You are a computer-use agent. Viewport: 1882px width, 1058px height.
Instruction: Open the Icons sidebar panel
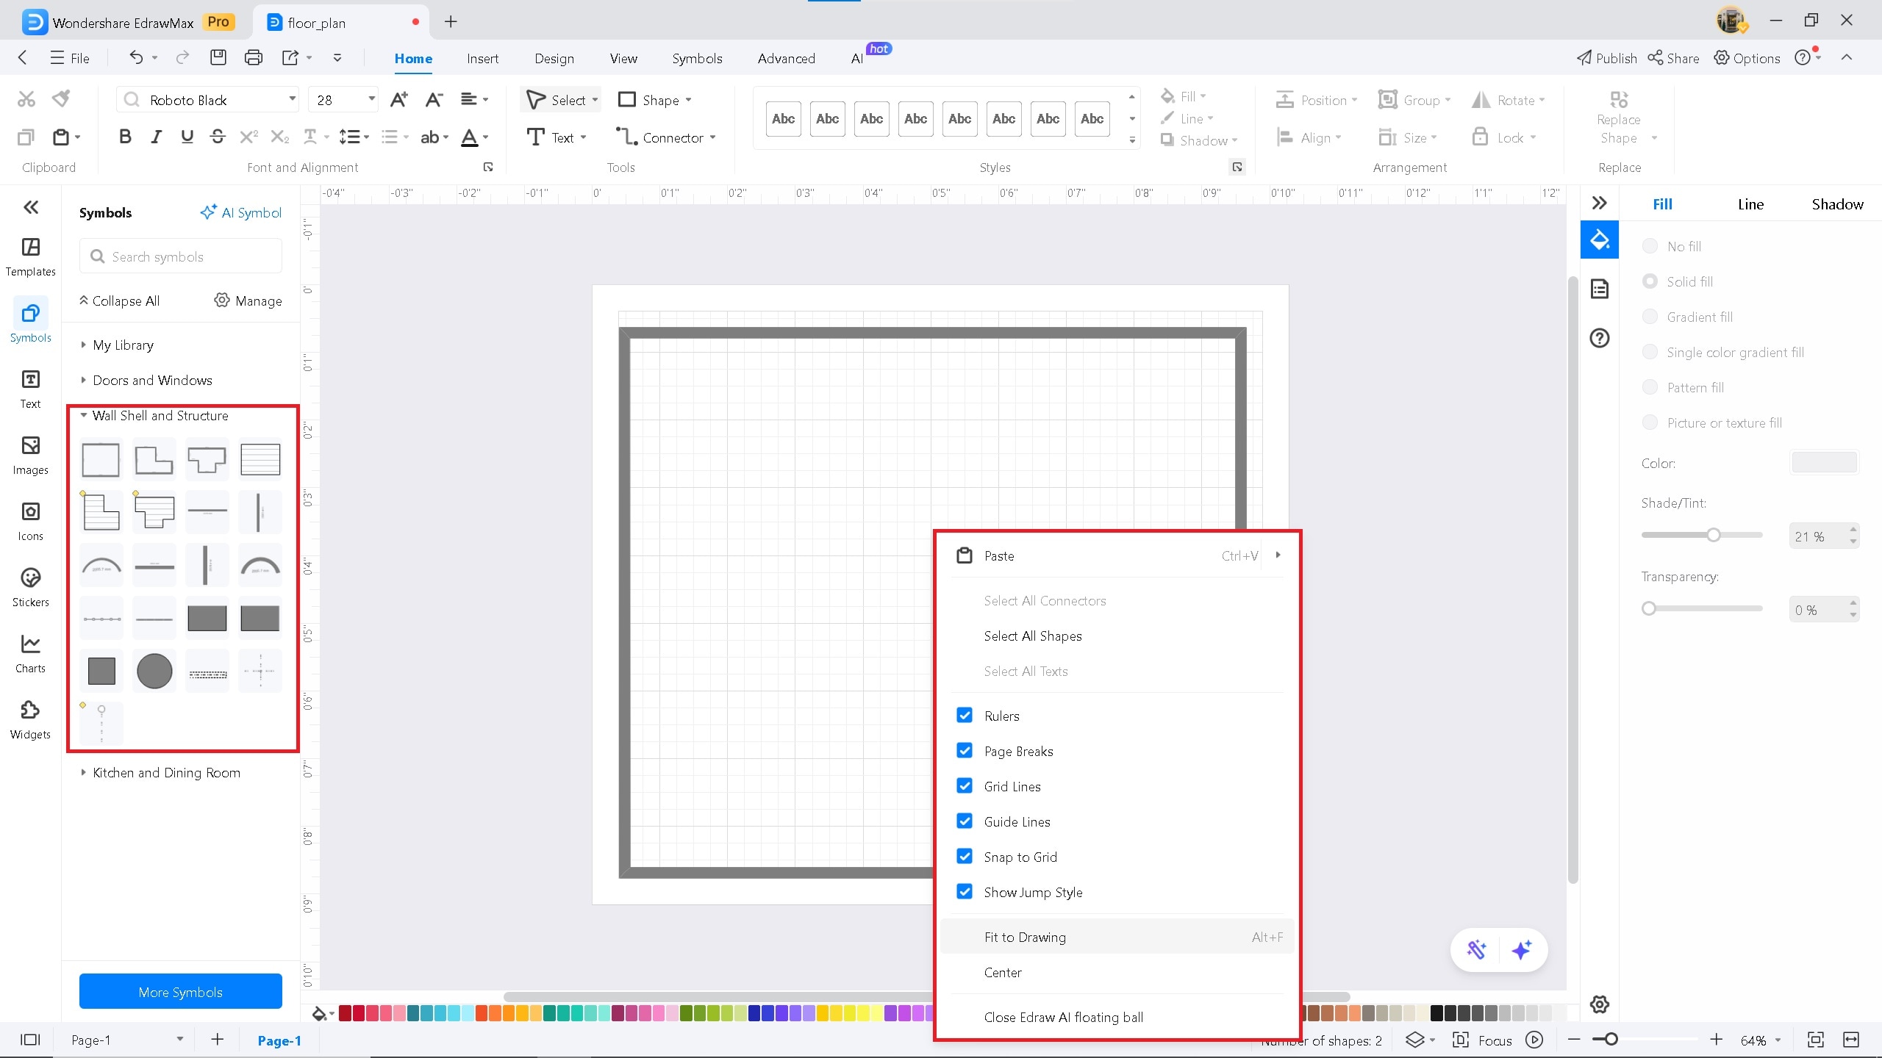pos(30,522)
